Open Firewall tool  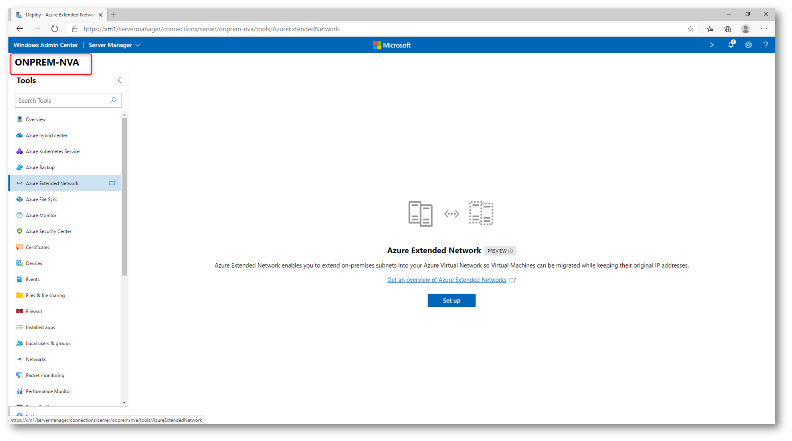[65, 311]
